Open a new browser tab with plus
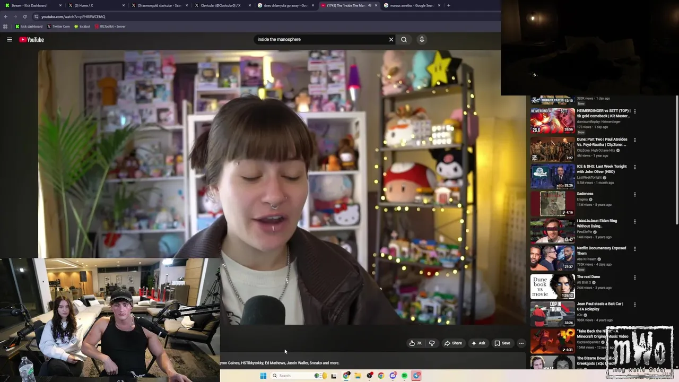 click(448, 5)
